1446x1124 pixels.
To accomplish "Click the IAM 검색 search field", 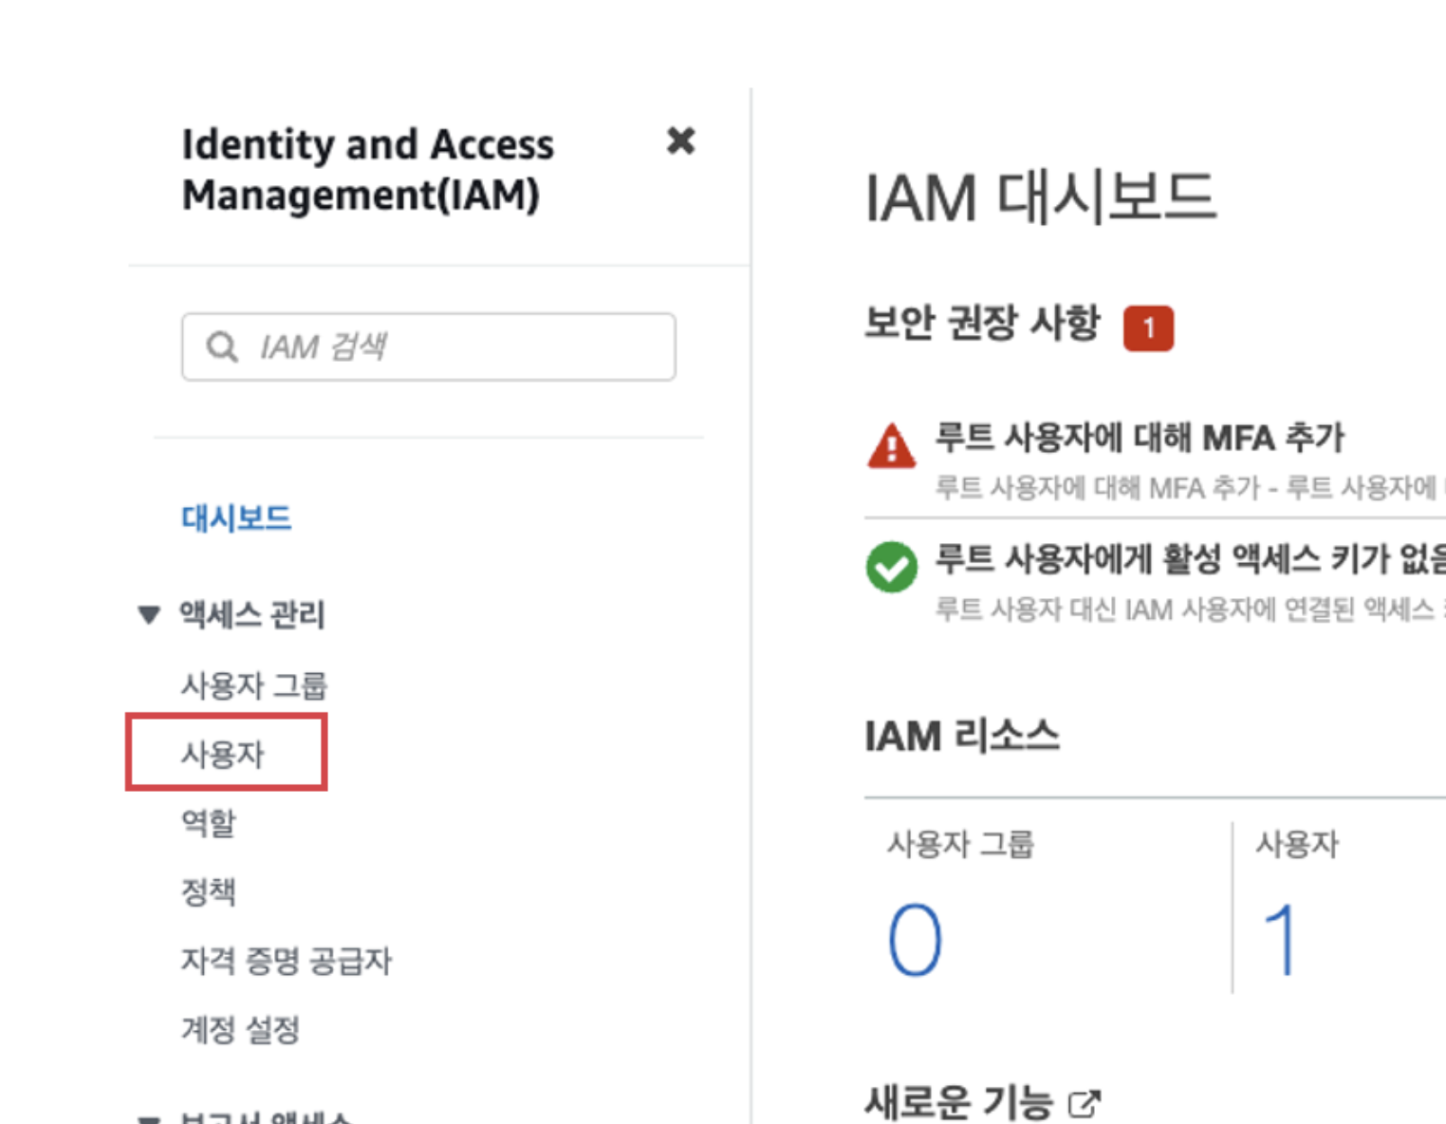I will pyautogui.click(x=429, y=347).
